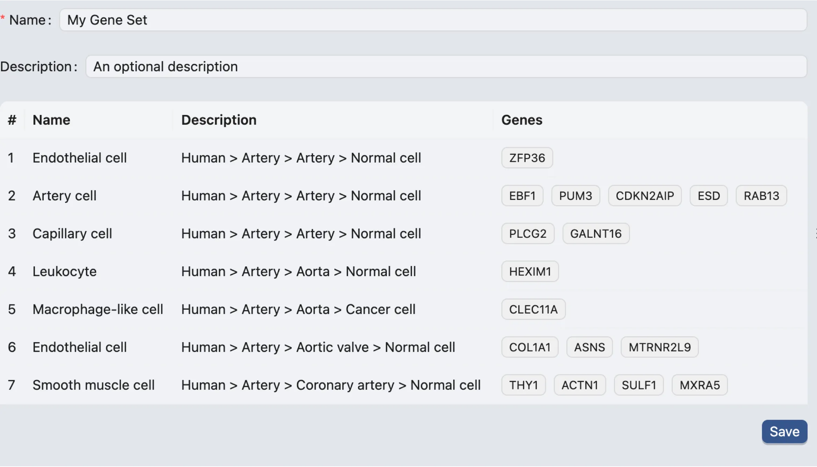The height and width of the screenshot is (467, 817).
Task: Click the PUM3 gene tag
Action: click(575, 196)
